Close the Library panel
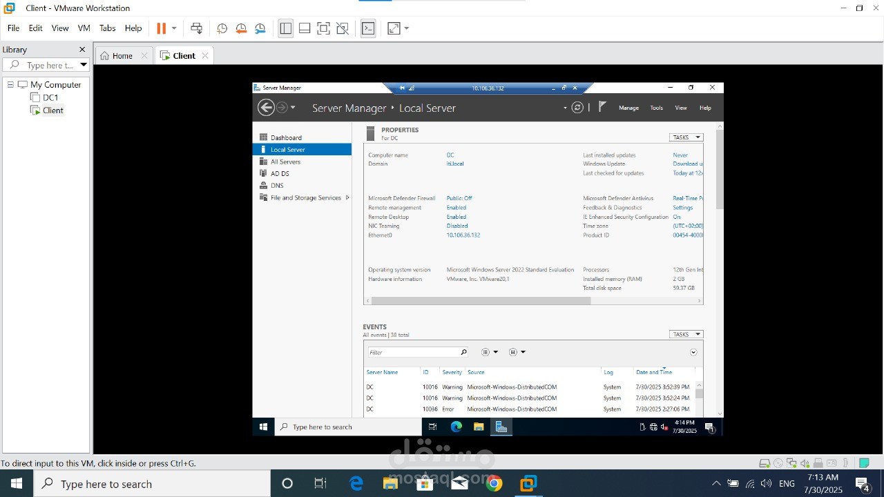 click(x=82, y=50)
